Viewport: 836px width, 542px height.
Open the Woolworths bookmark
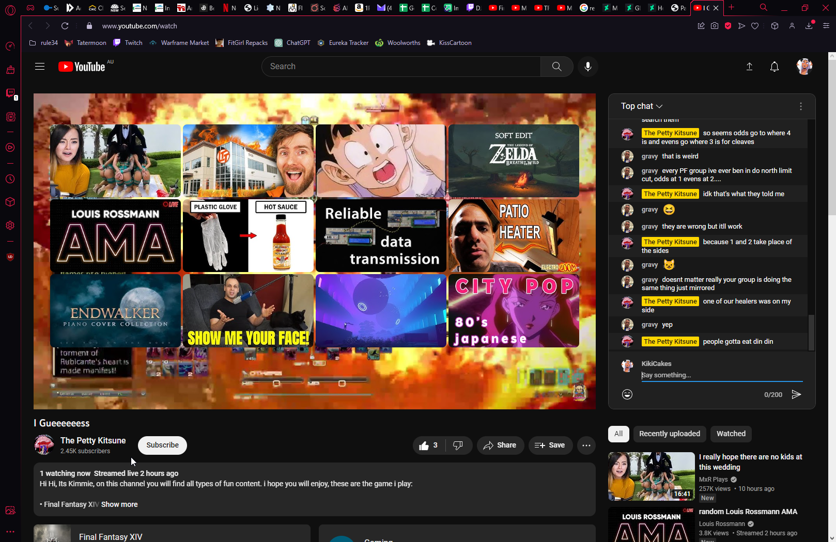pyautogui.click(x=398, y=43)
